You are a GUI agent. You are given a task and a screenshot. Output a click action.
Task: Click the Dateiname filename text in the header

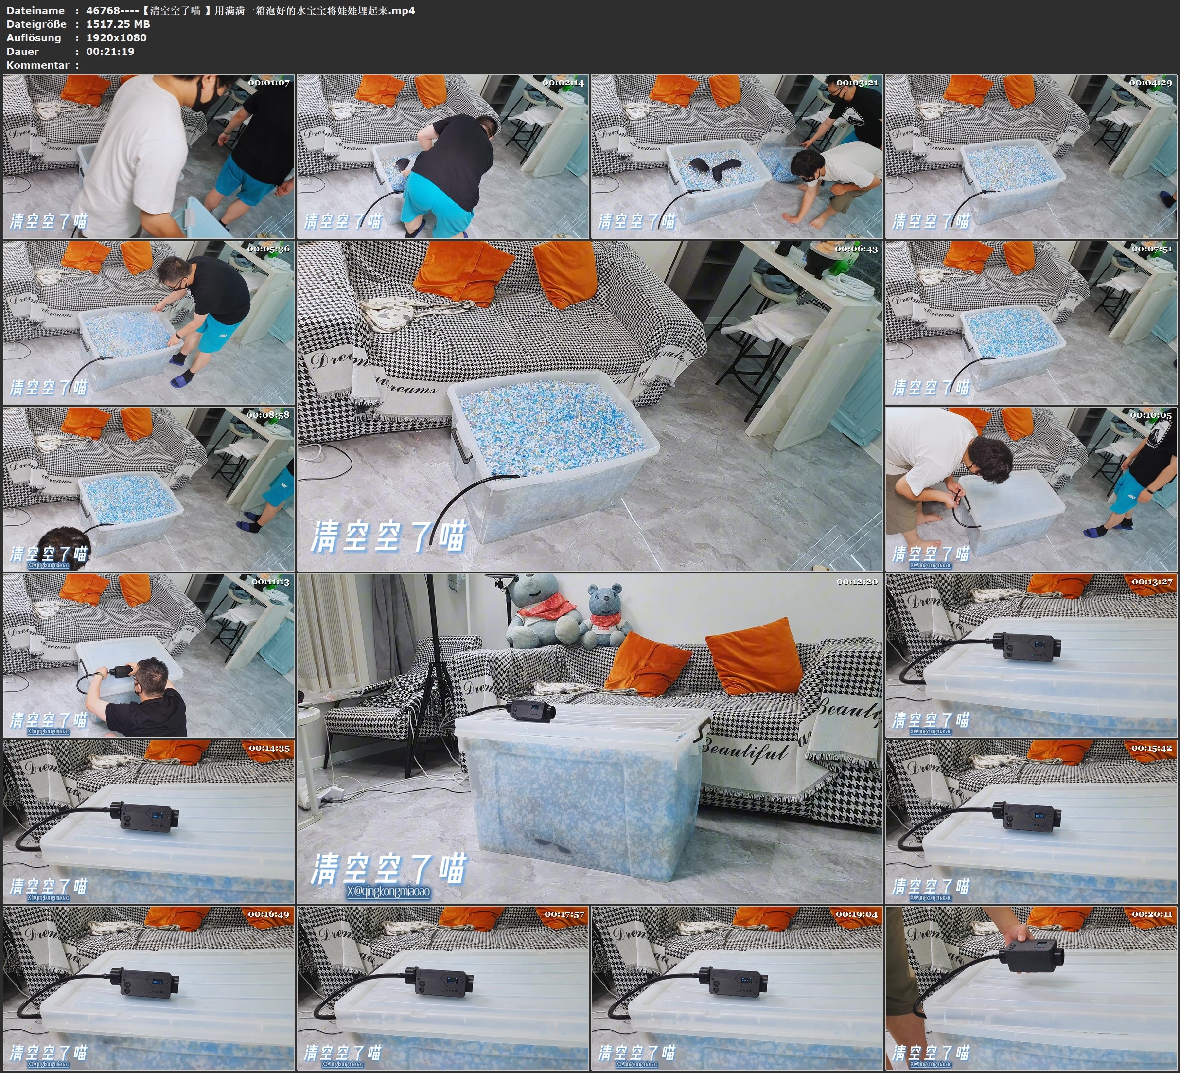coord(250,11)
